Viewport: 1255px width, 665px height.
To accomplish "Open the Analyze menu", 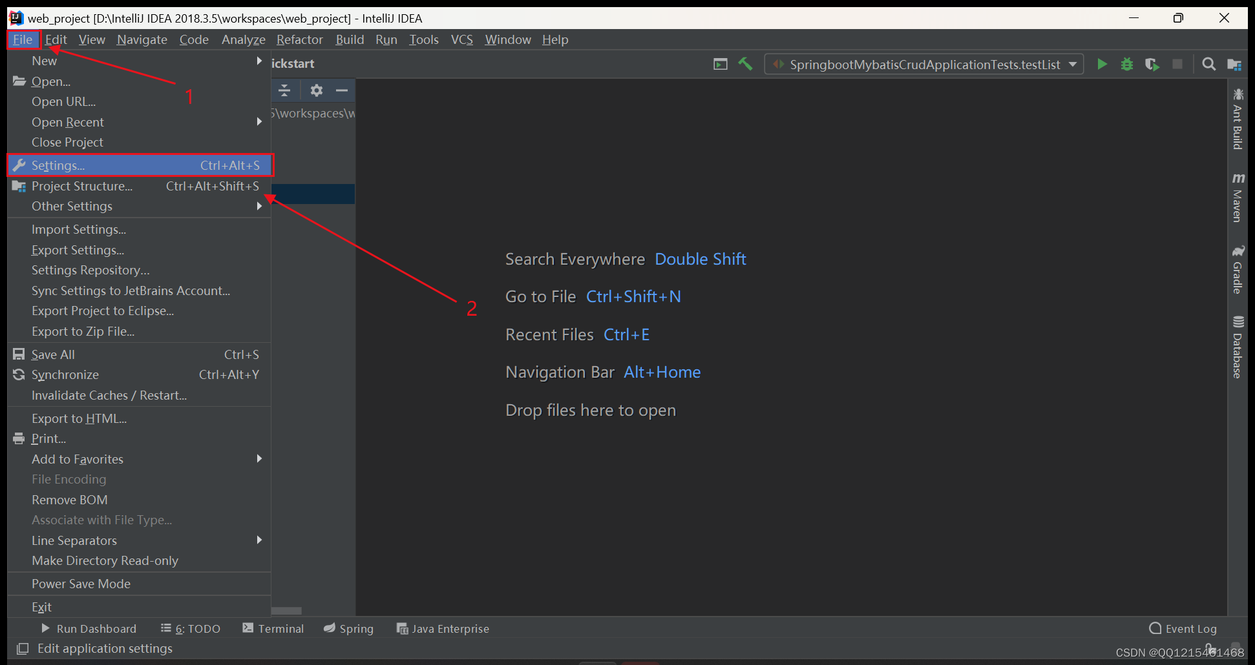I will point(244,39).
